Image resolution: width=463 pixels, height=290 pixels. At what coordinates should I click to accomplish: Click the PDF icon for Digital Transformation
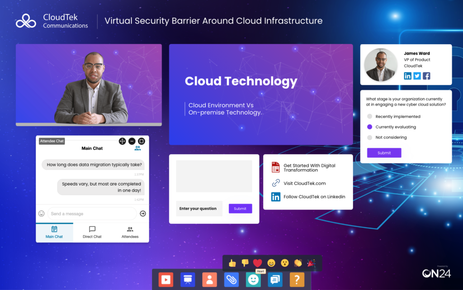[275, 167]
